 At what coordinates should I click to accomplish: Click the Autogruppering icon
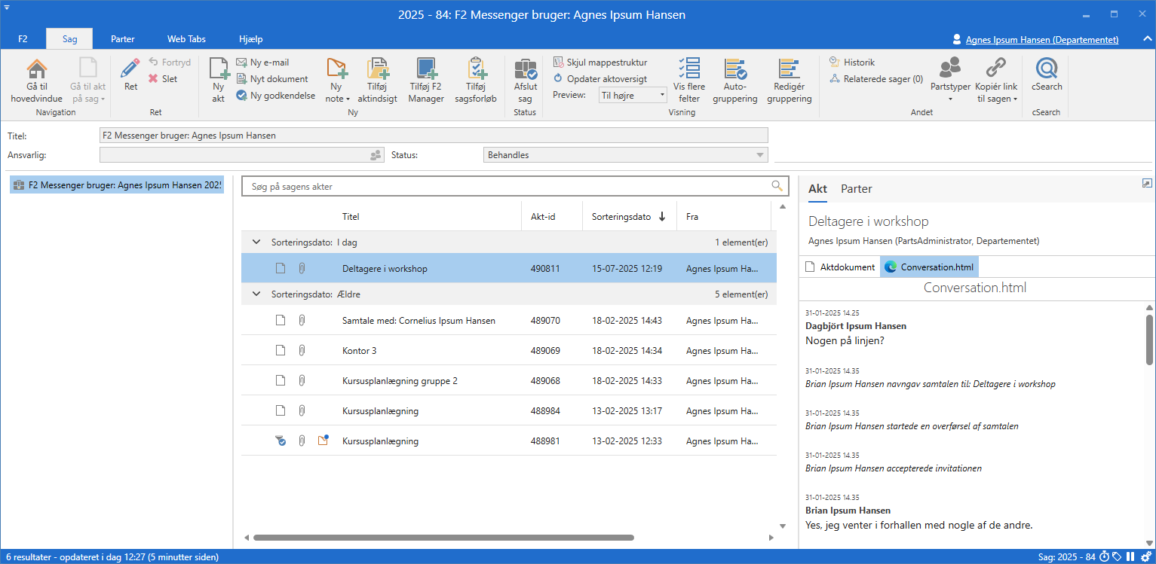734,69
